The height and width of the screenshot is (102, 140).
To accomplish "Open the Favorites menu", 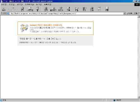I will click(x=29, y=4).
